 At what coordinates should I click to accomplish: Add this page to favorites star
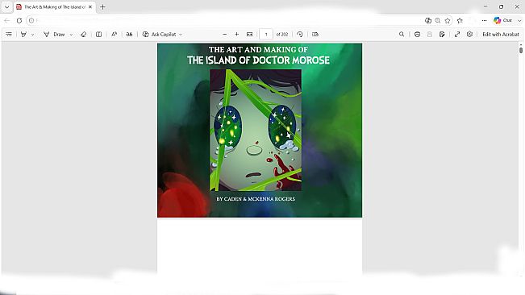[x=448, y=20]
